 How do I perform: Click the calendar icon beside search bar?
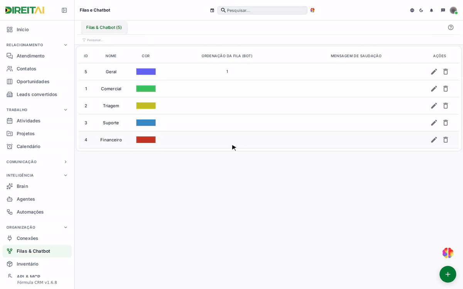tap(212, 10)
